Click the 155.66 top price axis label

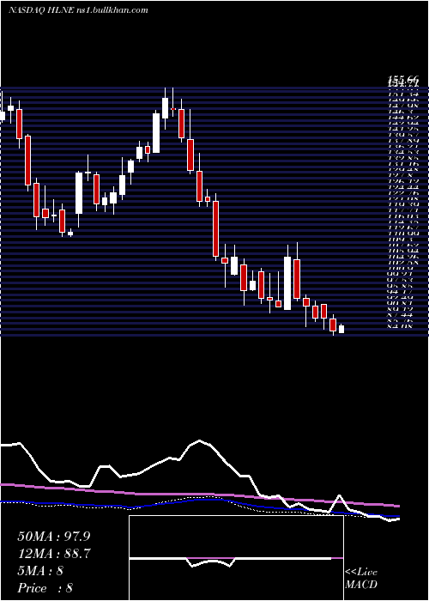[403, 79]
